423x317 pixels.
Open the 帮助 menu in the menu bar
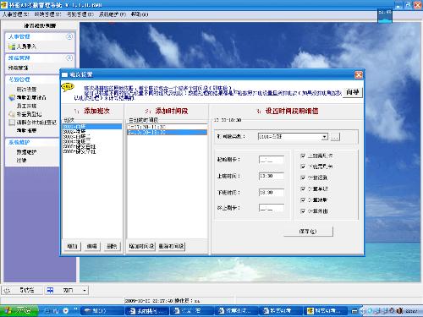pyautogui.click(x=140, y=14)
